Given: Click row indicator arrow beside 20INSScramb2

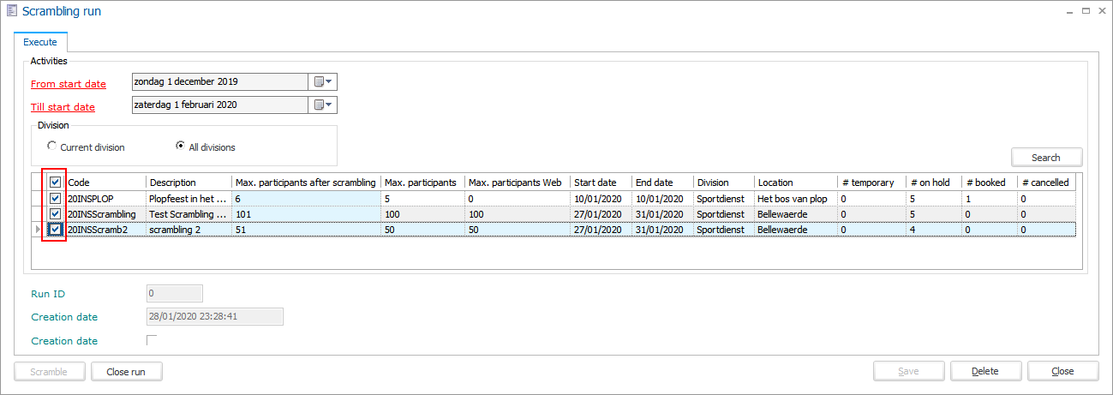Looking at the screenshot, I should (x=36, y=230).
